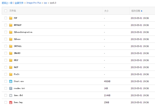Screen dimensions: 155x105
Task: Click 返回上一级 to go back
Action: 7,3
